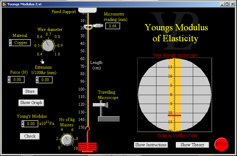Click the red stacked masses at wire bottom
The width and height of the screenshot is (237, 156).
87,146
